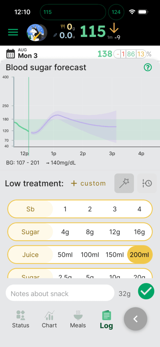Add a custom low treatment
Viewport: 160px width, 347px height.
coord(88,183)
